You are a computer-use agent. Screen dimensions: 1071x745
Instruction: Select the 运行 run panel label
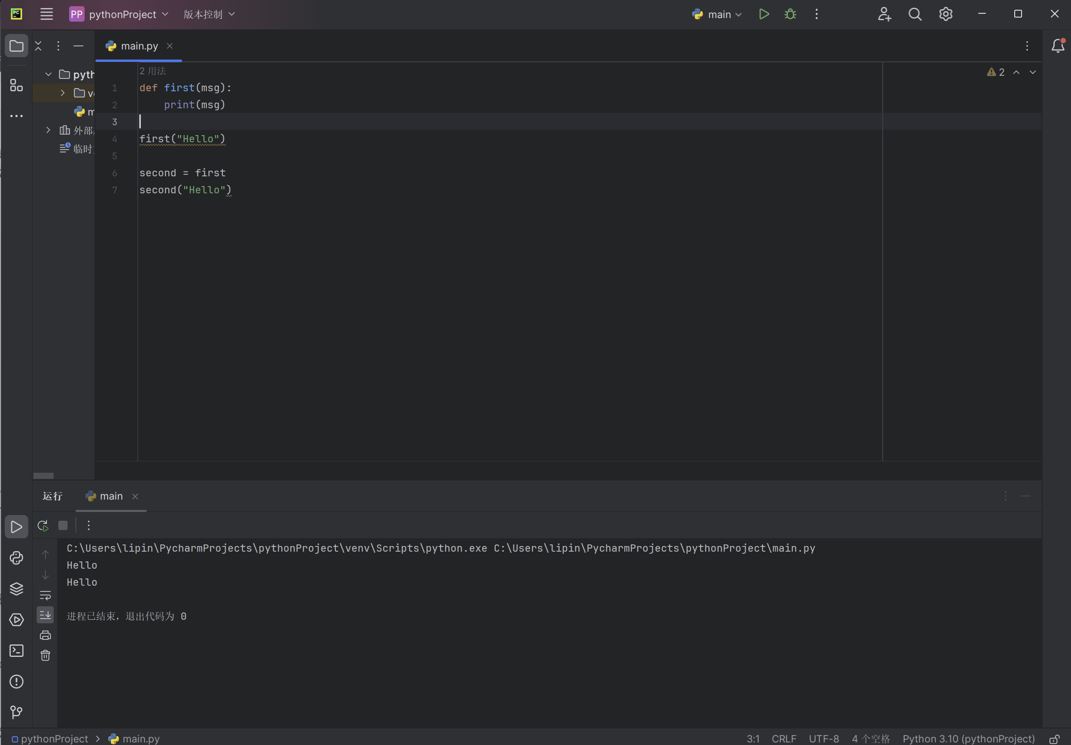click(52, 496)
